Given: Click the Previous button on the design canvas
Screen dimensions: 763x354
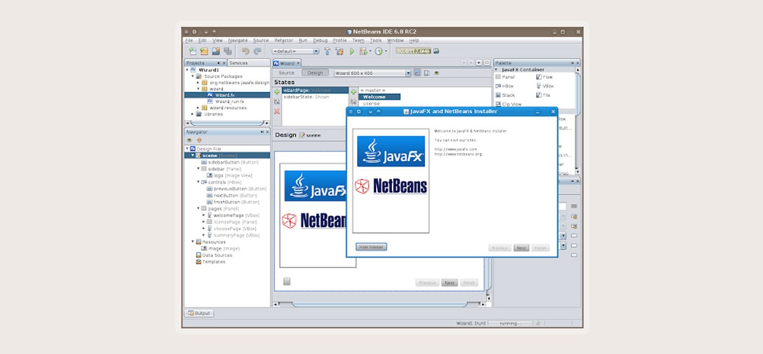Looking at the screenshot, I should click(428, 283).
